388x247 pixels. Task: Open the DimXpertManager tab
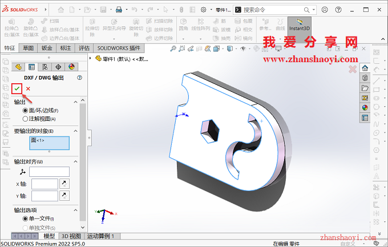[58, 67]
